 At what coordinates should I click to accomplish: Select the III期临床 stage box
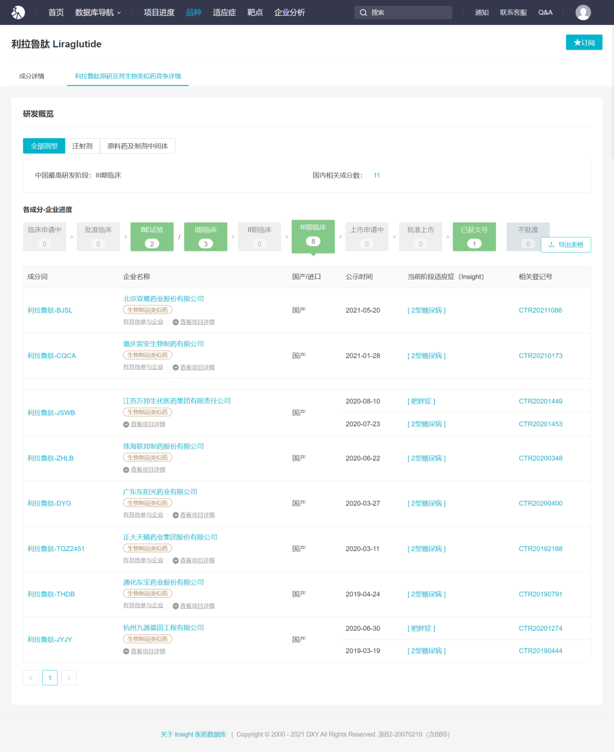tap(313, 237)
